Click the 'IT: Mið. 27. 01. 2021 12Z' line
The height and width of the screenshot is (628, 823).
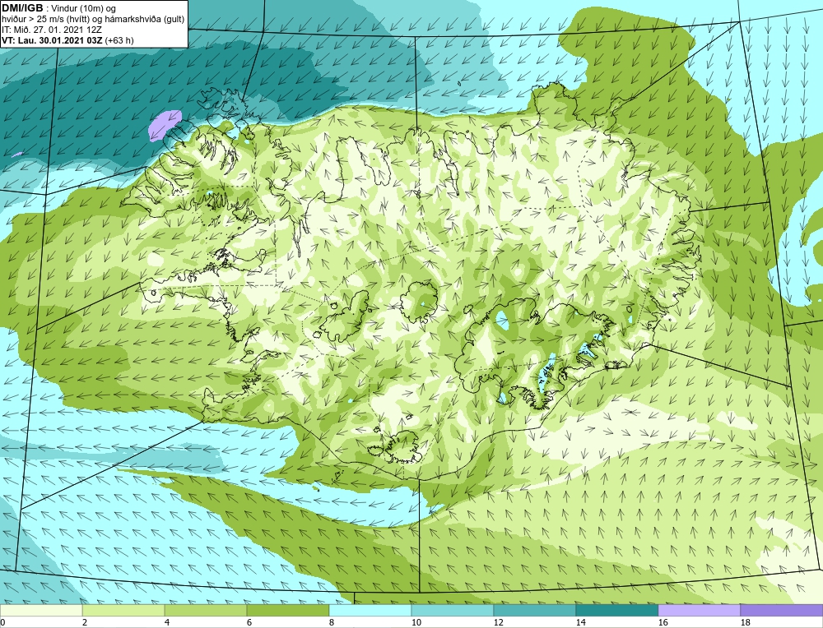[52, 30]
